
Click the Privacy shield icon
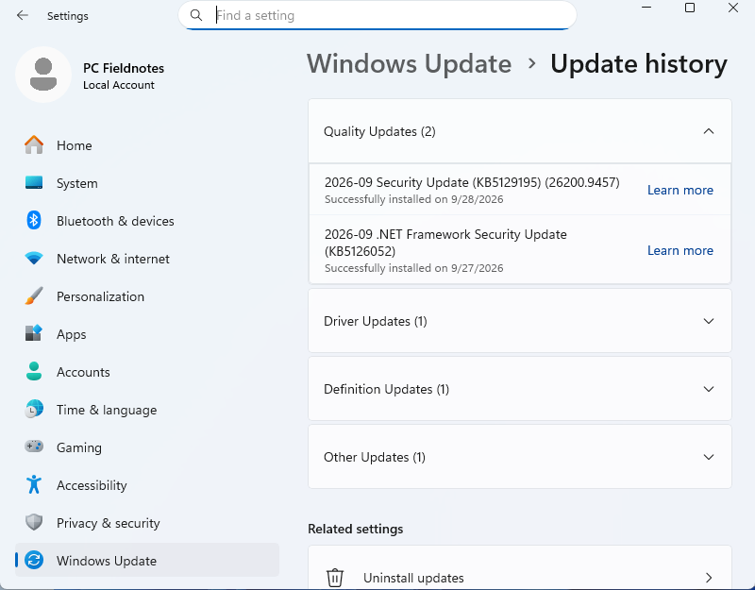pos(34,522)
